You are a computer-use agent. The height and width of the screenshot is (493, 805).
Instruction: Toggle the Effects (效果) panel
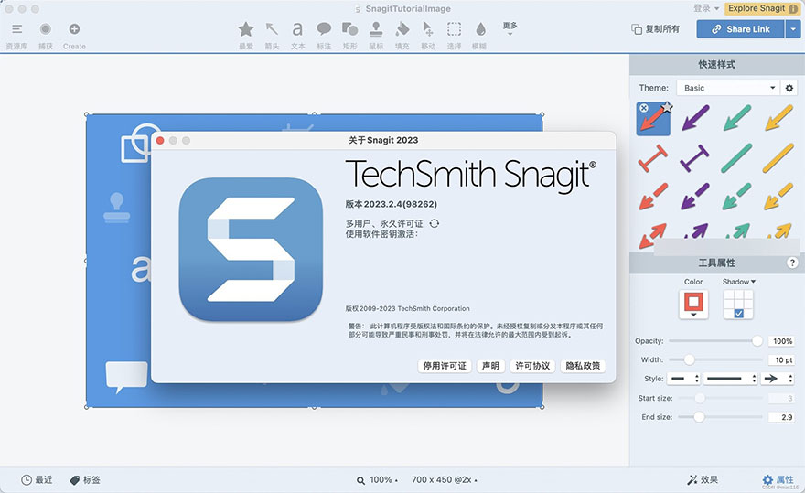click(x=703, y=479)
